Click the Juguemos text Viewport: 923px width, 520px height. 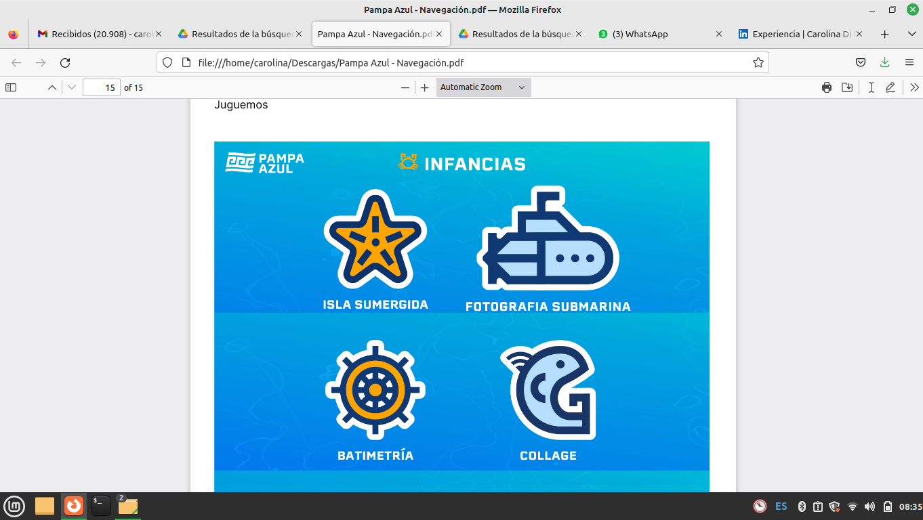pyautogui.click(x=241, y=105)
